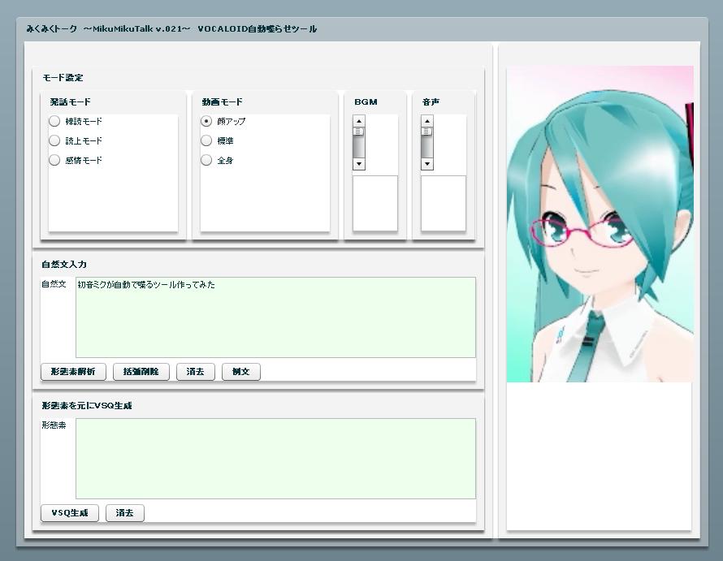
Task: Select the 全身 video mode radio button
Action: coord(206,160)
